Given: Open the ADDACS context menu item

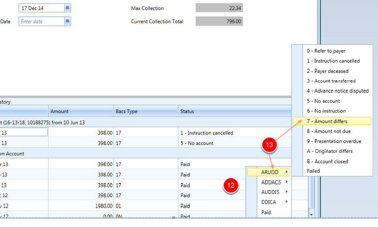Looking at the screenshot, I should tap(271, 182).
